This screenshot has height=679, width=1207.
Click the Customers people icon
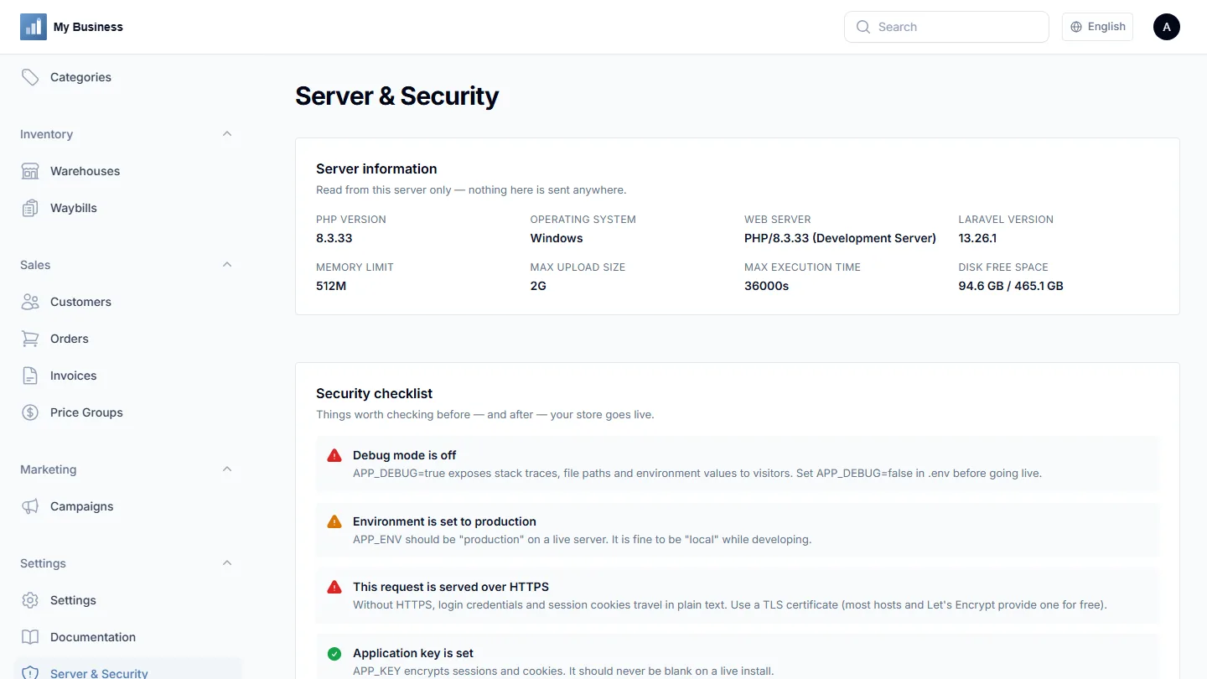coord(30,302)
